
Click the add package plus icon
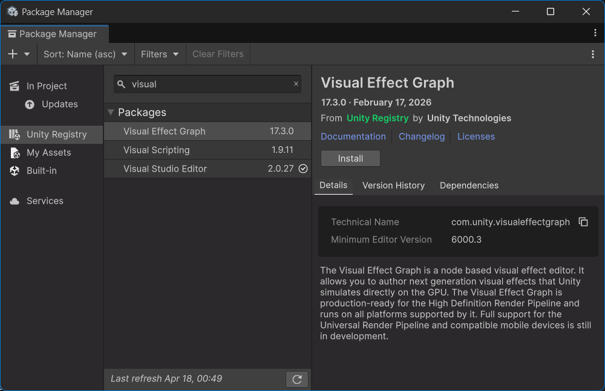[13, 54]
